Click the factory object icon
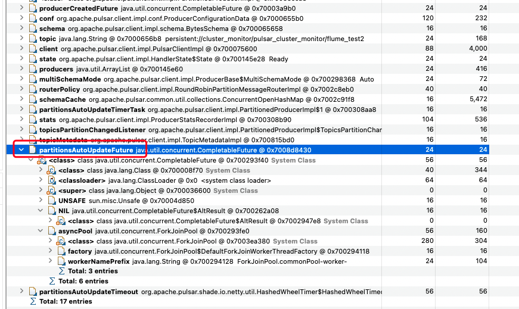The image size is (519, 309). point(61,251)
